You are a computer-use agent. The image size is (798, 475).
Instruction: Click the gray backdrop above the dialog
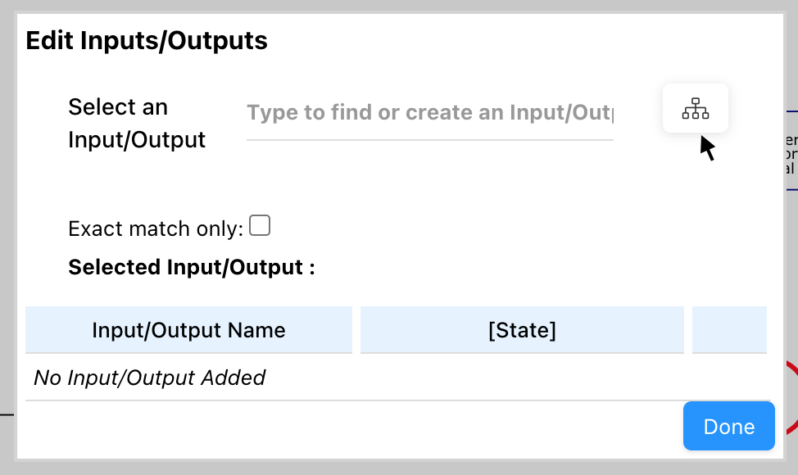coord(399,7)
